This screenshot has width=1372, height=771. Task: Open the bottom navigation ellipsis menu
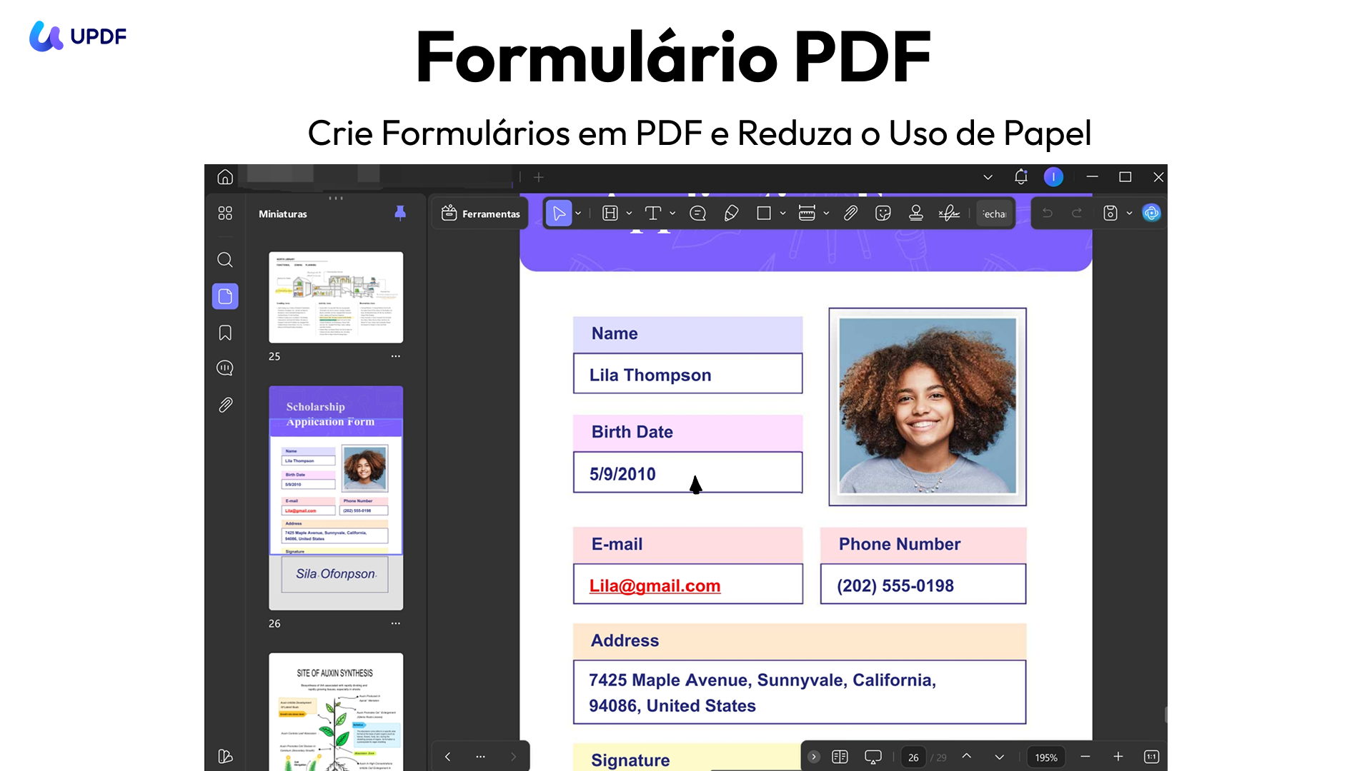click(x=480, y=757)
